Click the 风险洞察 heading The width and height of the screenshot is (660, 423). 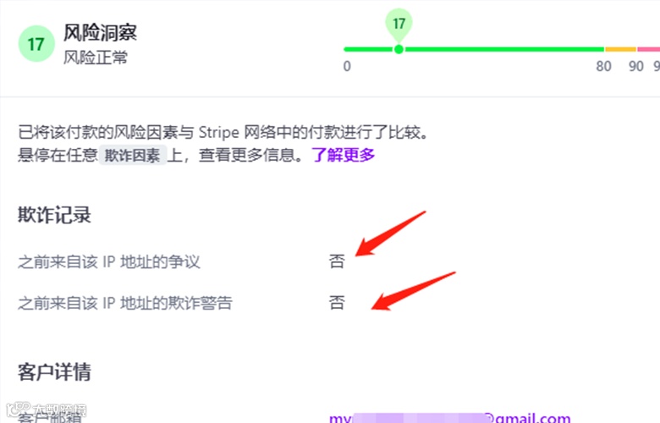(x=100, y=32)
